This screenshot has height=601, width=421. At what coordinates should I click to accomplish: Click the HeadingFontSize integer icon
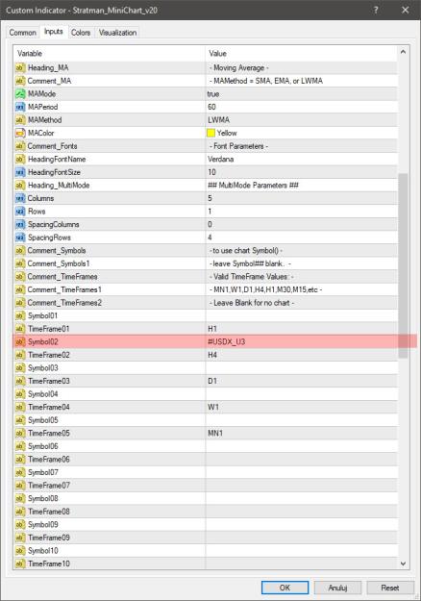pos(20,172)
